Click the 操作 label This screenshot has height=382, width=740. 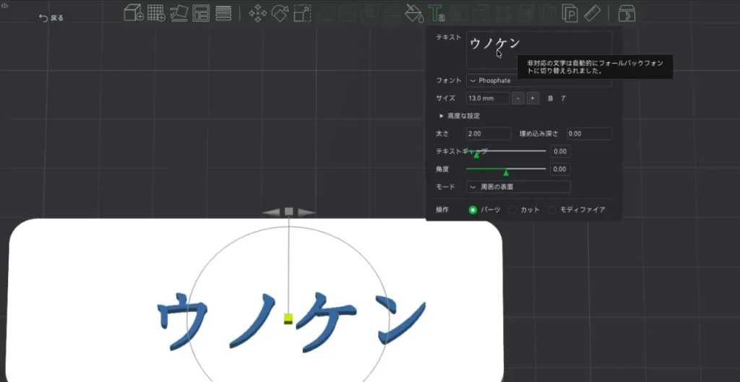[442, 210]
